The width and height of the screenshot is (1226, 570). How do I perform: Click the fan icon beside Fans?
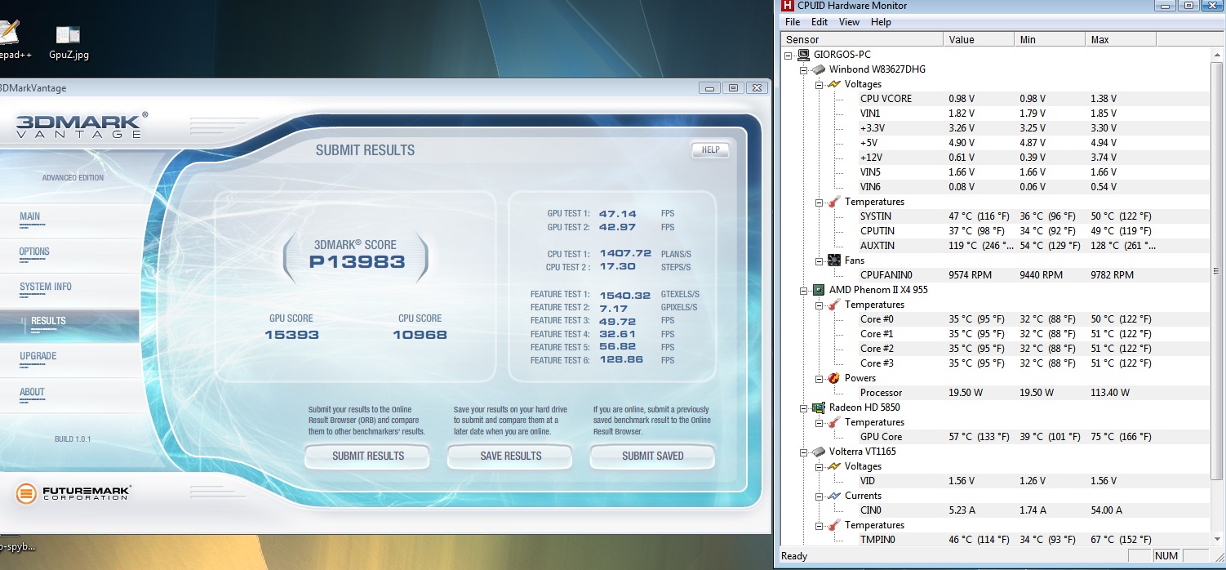[834, 261]
